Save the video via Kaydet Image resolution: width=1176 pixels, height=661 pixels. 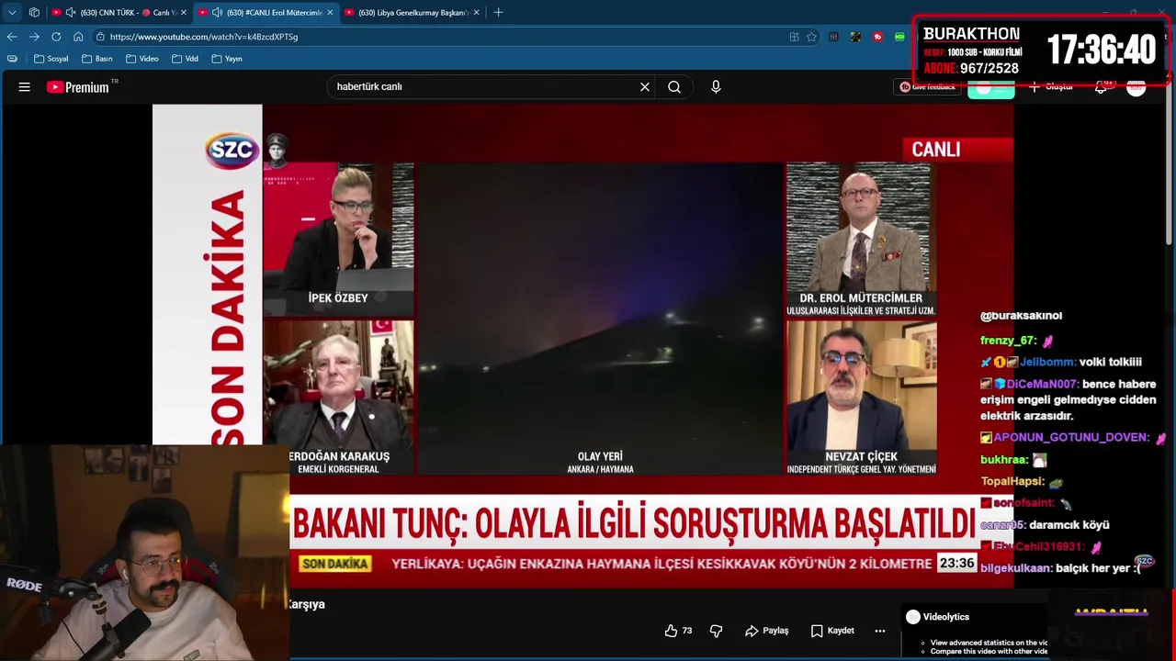(x=832, y=631)
